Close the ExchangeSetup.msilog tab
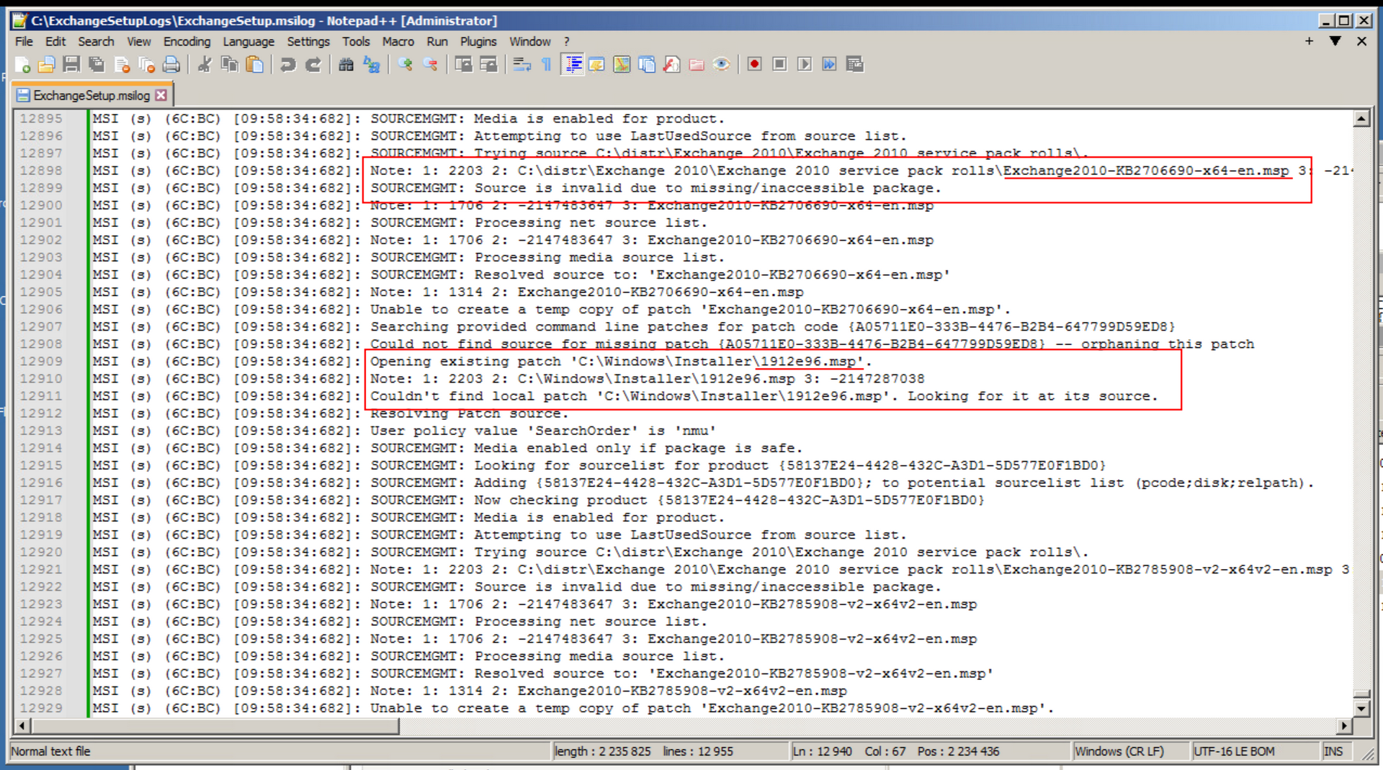Screen dimensions: 1383x770 click(161, 95)
